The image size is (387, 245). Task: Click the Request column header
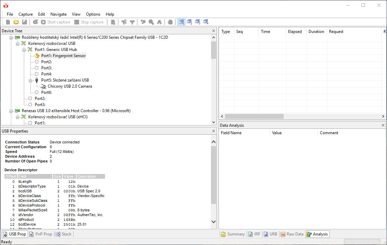click(354, 32)
